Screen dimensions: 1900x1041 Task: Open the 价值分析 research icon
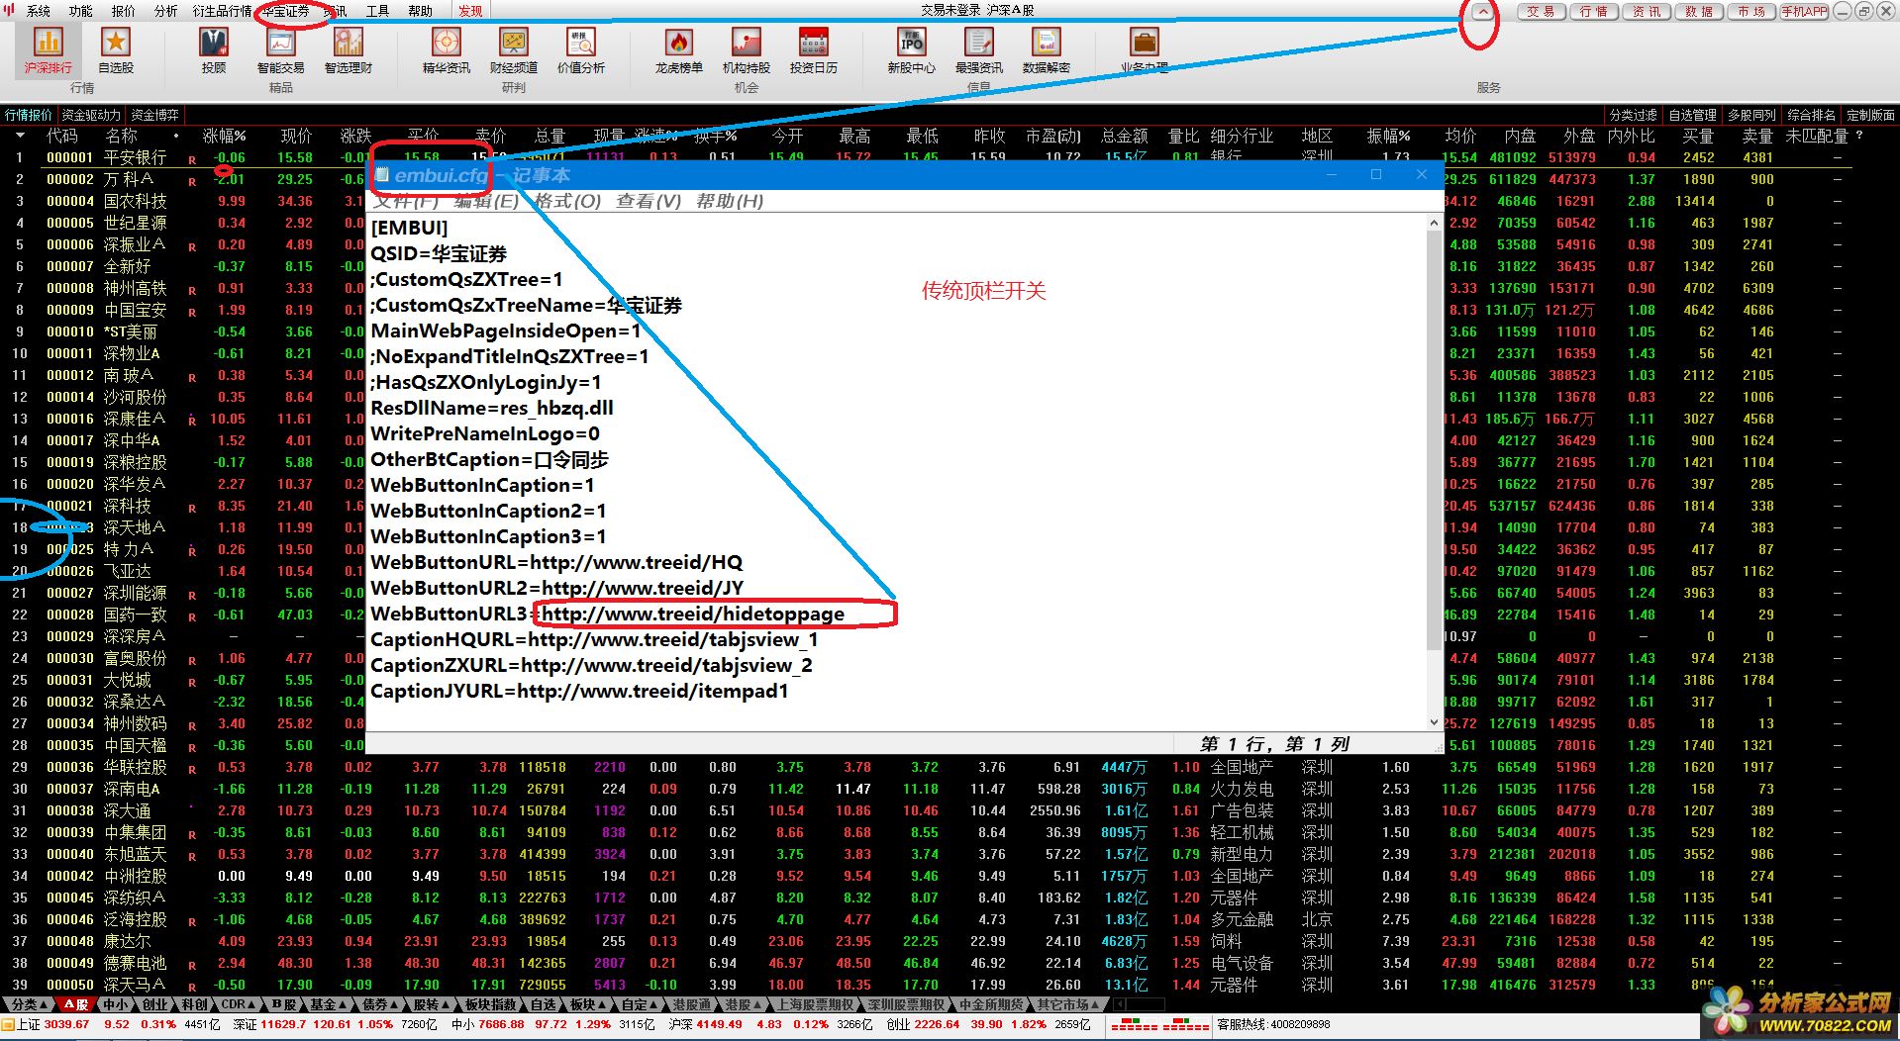pyautogui.click(x=581, y=50)
